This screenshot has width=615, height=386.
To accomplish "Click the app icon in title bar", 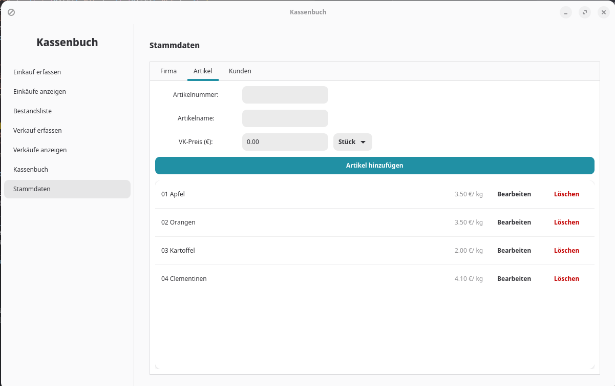I will point(11,12).
